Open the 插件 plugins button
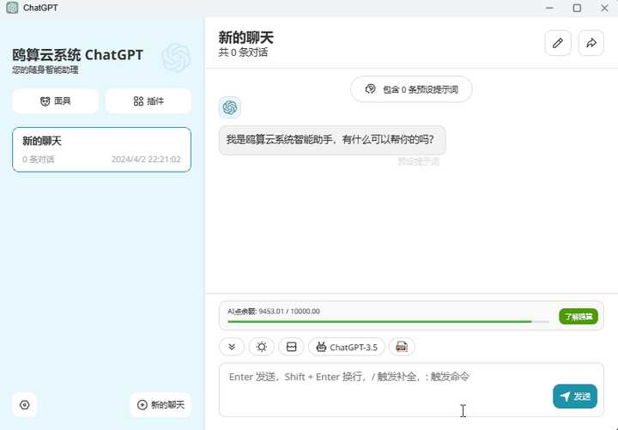The height and width of the screenshot is (430, 618). [x=148, y=101]
